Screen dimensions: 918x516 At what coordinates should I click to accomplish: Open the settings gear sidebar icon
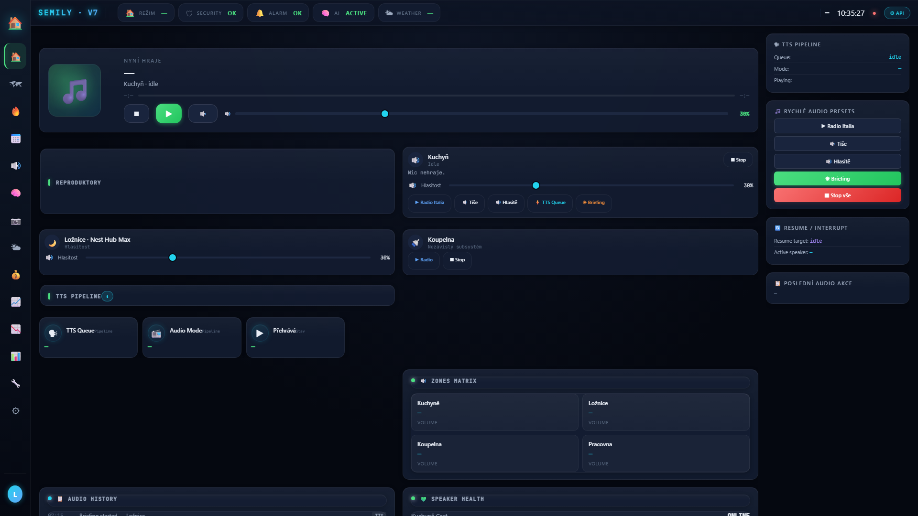tap(15, 411)
